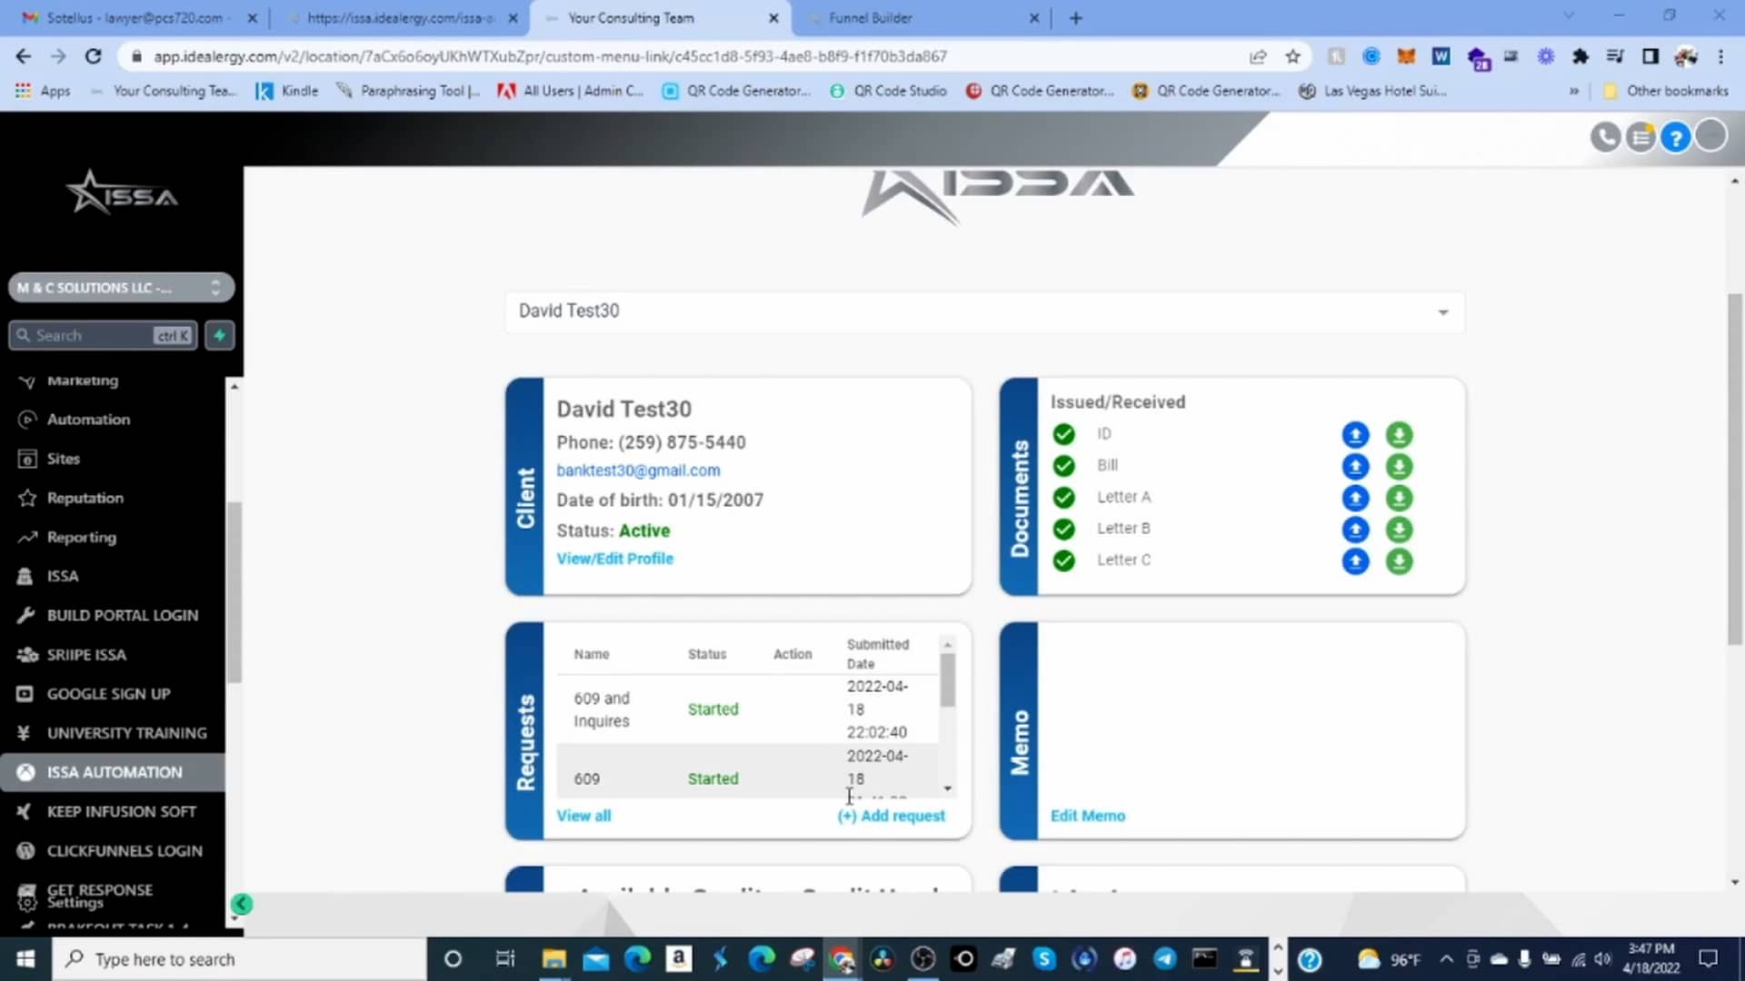Click the phone icon at top right
The image size is (1745, 981).
(x=1604, y=136)
